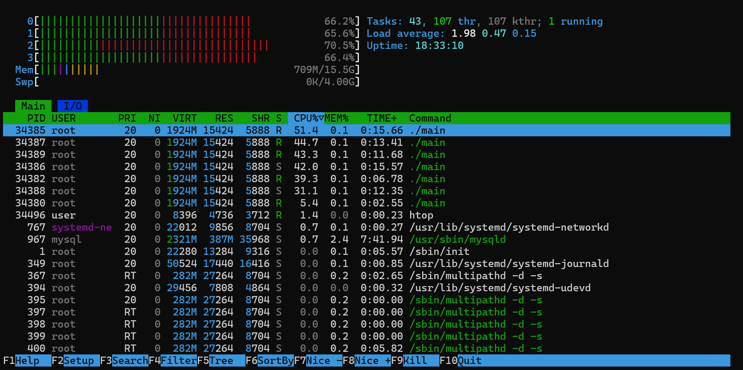Click the CPU 1 usage meter
743x370 pixels.
tap(194, 33)
